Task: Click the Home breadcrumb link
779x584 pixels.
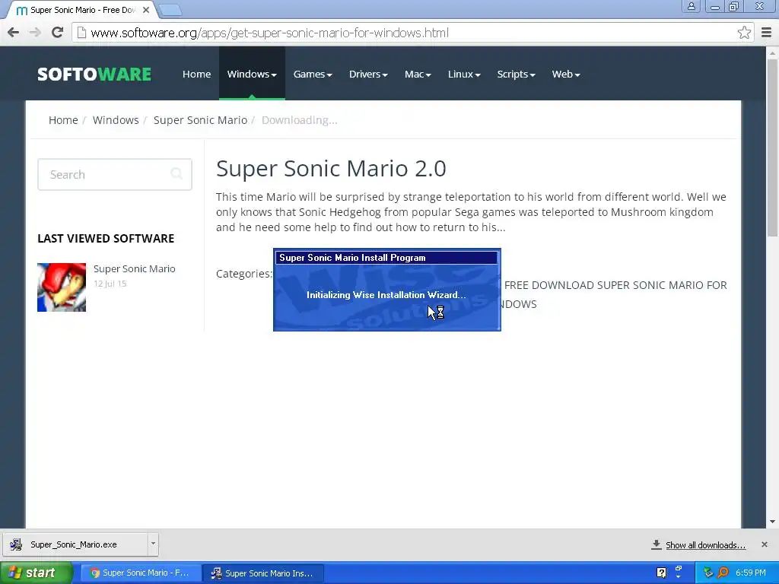Action: 63,120
